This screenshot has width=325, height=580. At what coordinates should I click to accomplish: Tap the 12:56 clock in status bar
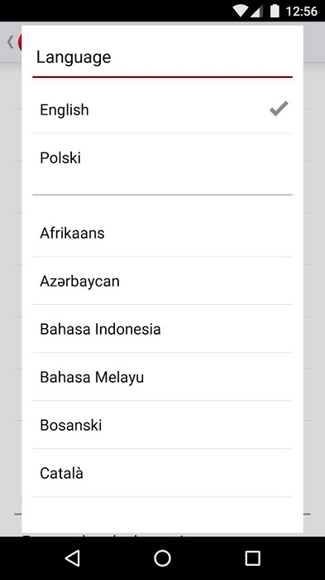pos(301,11)
